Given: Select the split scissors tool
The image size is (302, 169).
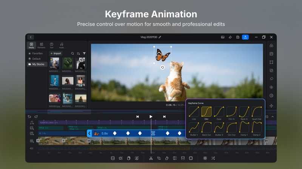Looking at the screenshot, I should click(151, 158).
